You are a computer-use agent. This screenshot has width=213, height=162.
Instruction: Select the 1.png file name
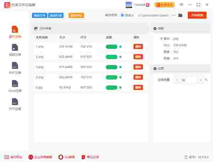coord(39,47)
